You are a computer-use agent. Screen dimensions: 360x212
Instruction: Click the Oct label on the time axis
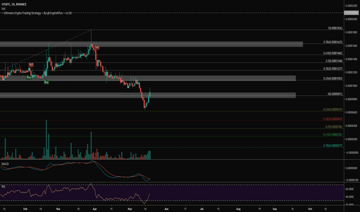[310, 209]
